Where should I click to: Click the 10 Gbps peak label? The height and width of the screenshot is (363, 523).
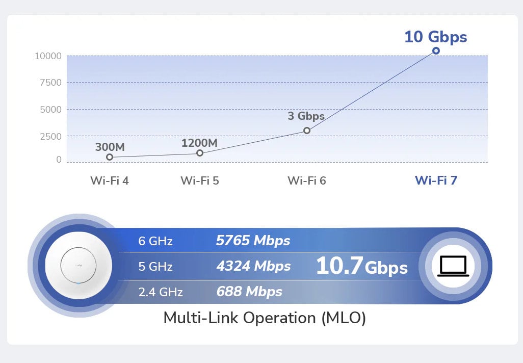coord(435,37)
